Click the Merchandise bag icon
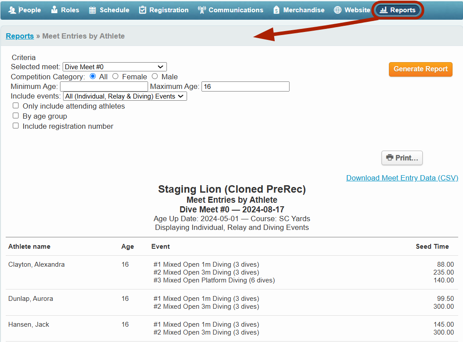Screen dimensions: 463x342 [276, 10]
